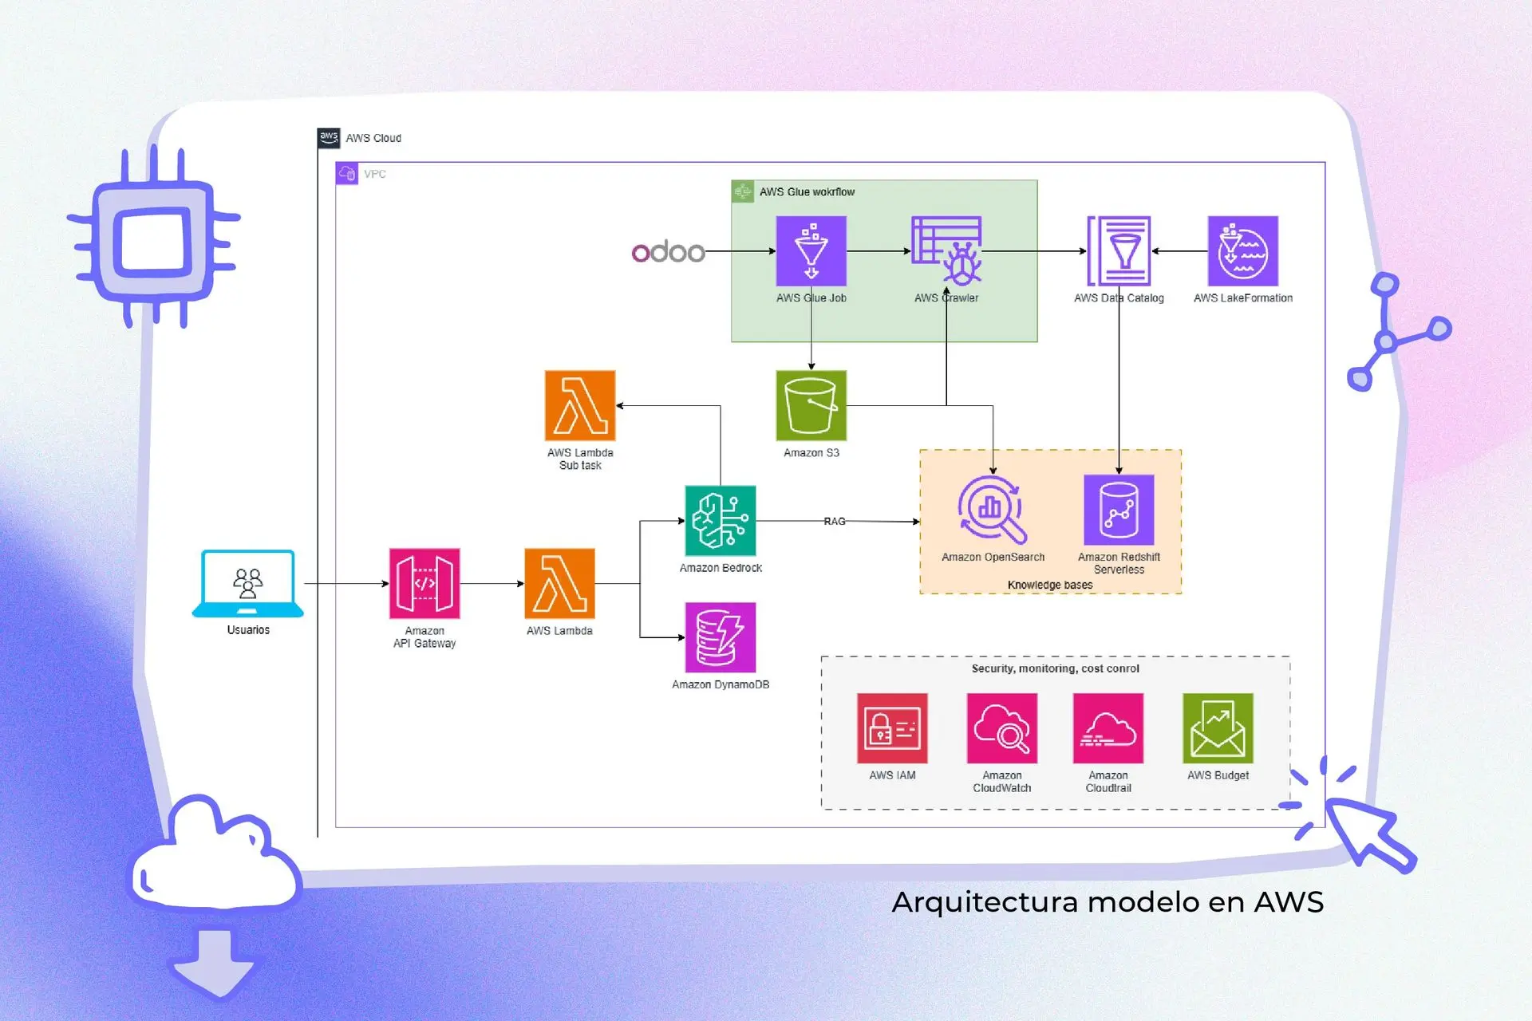The image size is (1532, 1021).
Task: Select the AWS Cloud logo icon
Action: tap(329, 138)
